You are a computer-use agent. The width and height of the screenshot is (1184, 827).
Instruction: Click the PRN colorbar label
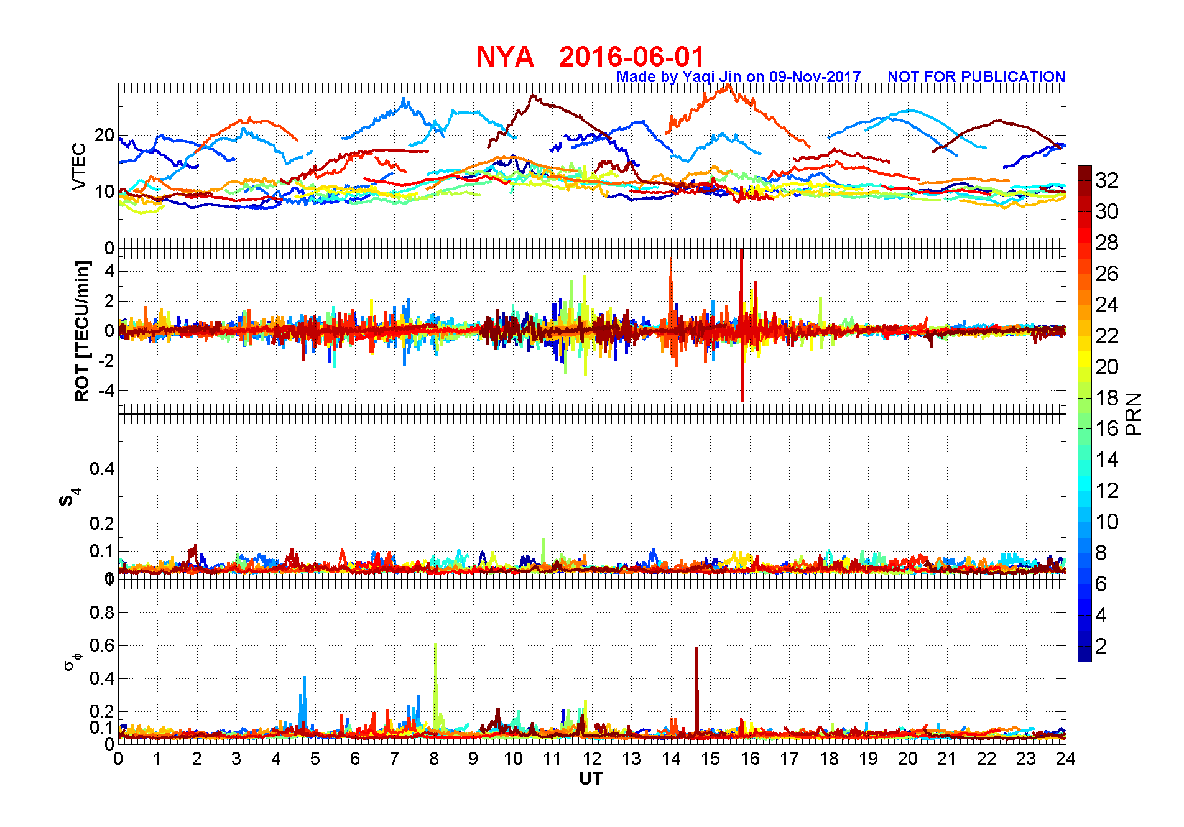click(x=1134, y=413)
